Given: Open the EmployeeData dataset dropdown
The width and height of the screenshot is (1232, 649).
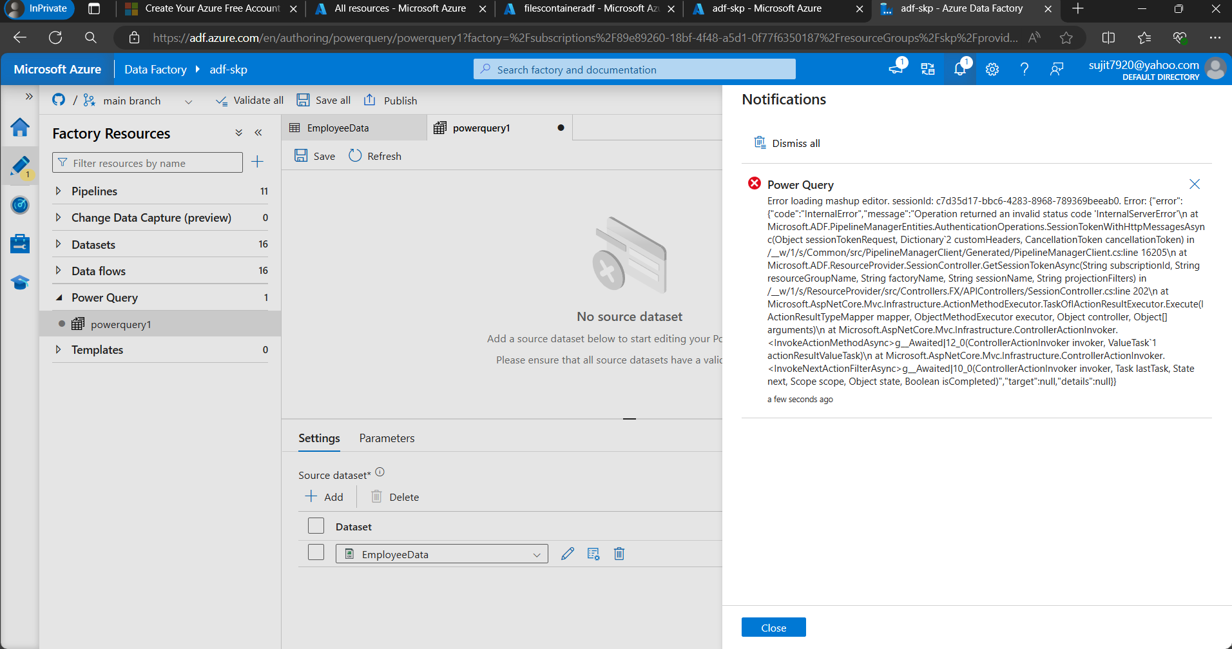Looking at the screenshot, I should (x=442, y=554).
